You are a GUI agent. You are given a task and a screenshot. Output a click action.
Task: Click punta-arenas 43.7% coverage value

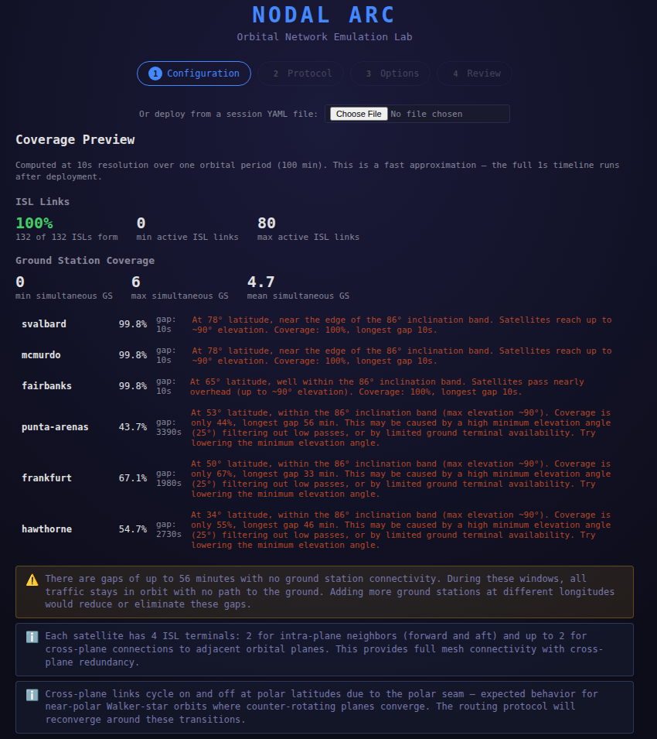tap(133, 427)
